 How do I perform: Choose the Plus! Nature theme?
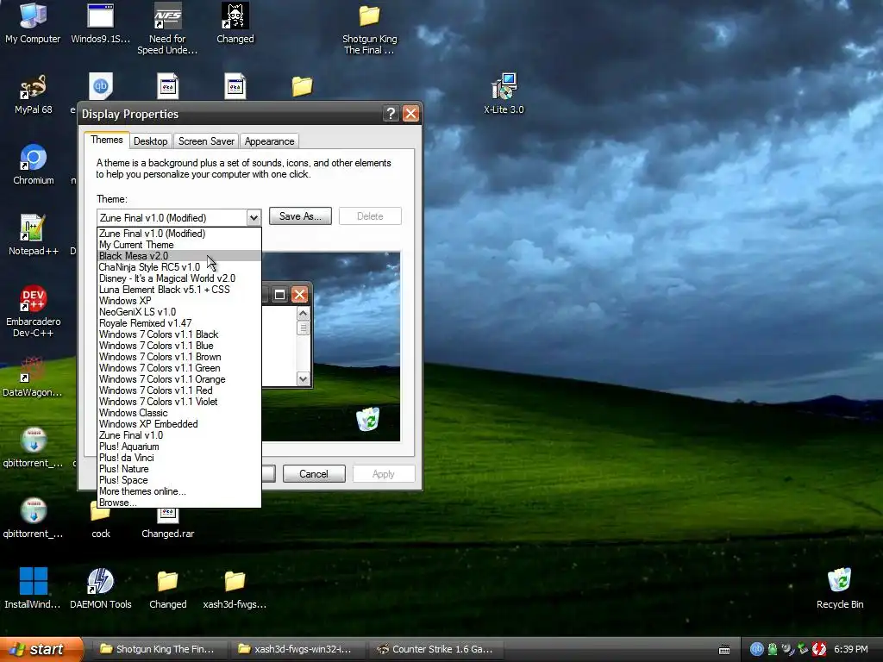[x=179, y=469]
